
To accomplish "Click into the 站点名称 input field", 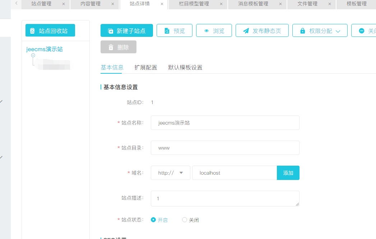I will coord(225,123).
